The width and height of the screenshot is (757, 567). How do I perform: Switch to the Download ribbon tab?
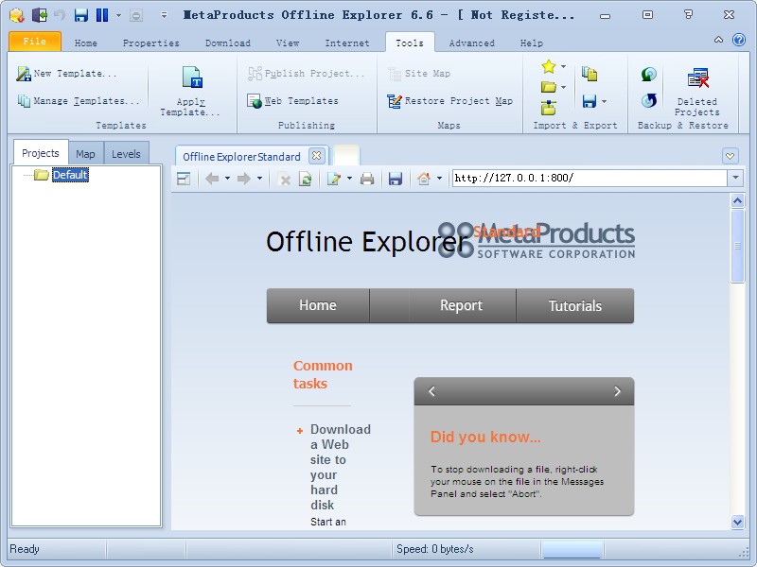pyautogui.click(x=228, y=43)
